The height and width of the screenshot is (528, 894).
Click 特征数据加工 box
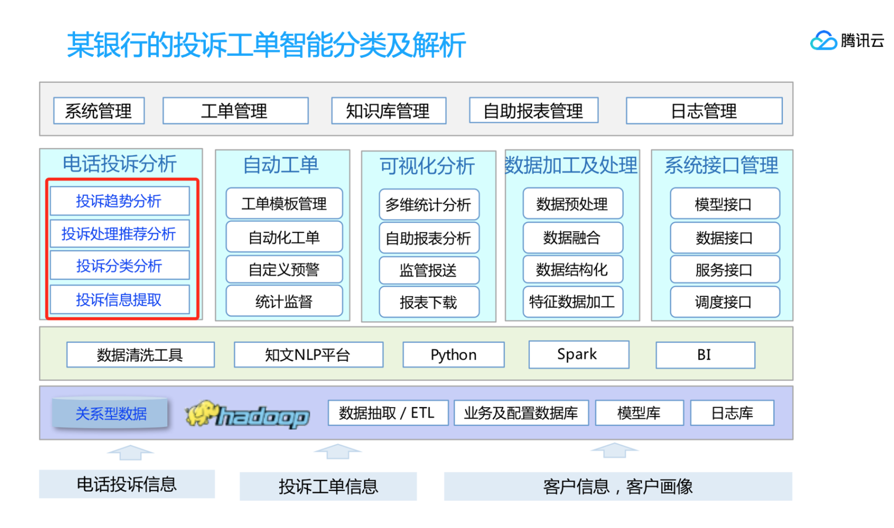[x=573, y=301]
